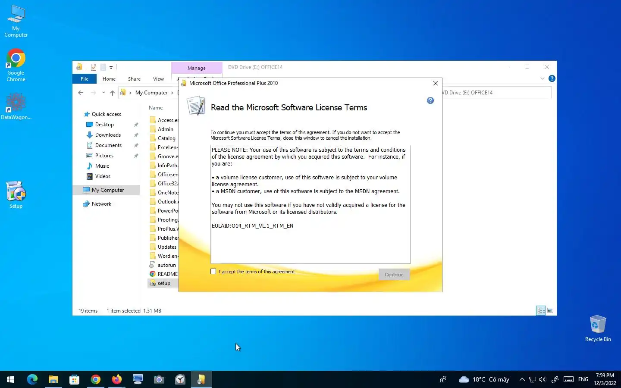This screenshot has height=388, width=621.
Task: Change the ENG input language
Action: [x=583, y=379]
